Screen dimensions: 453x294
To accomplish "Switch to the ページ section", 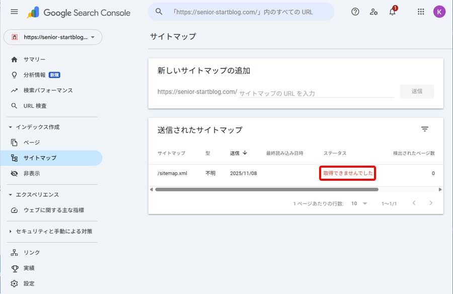I will pos(27,142).
